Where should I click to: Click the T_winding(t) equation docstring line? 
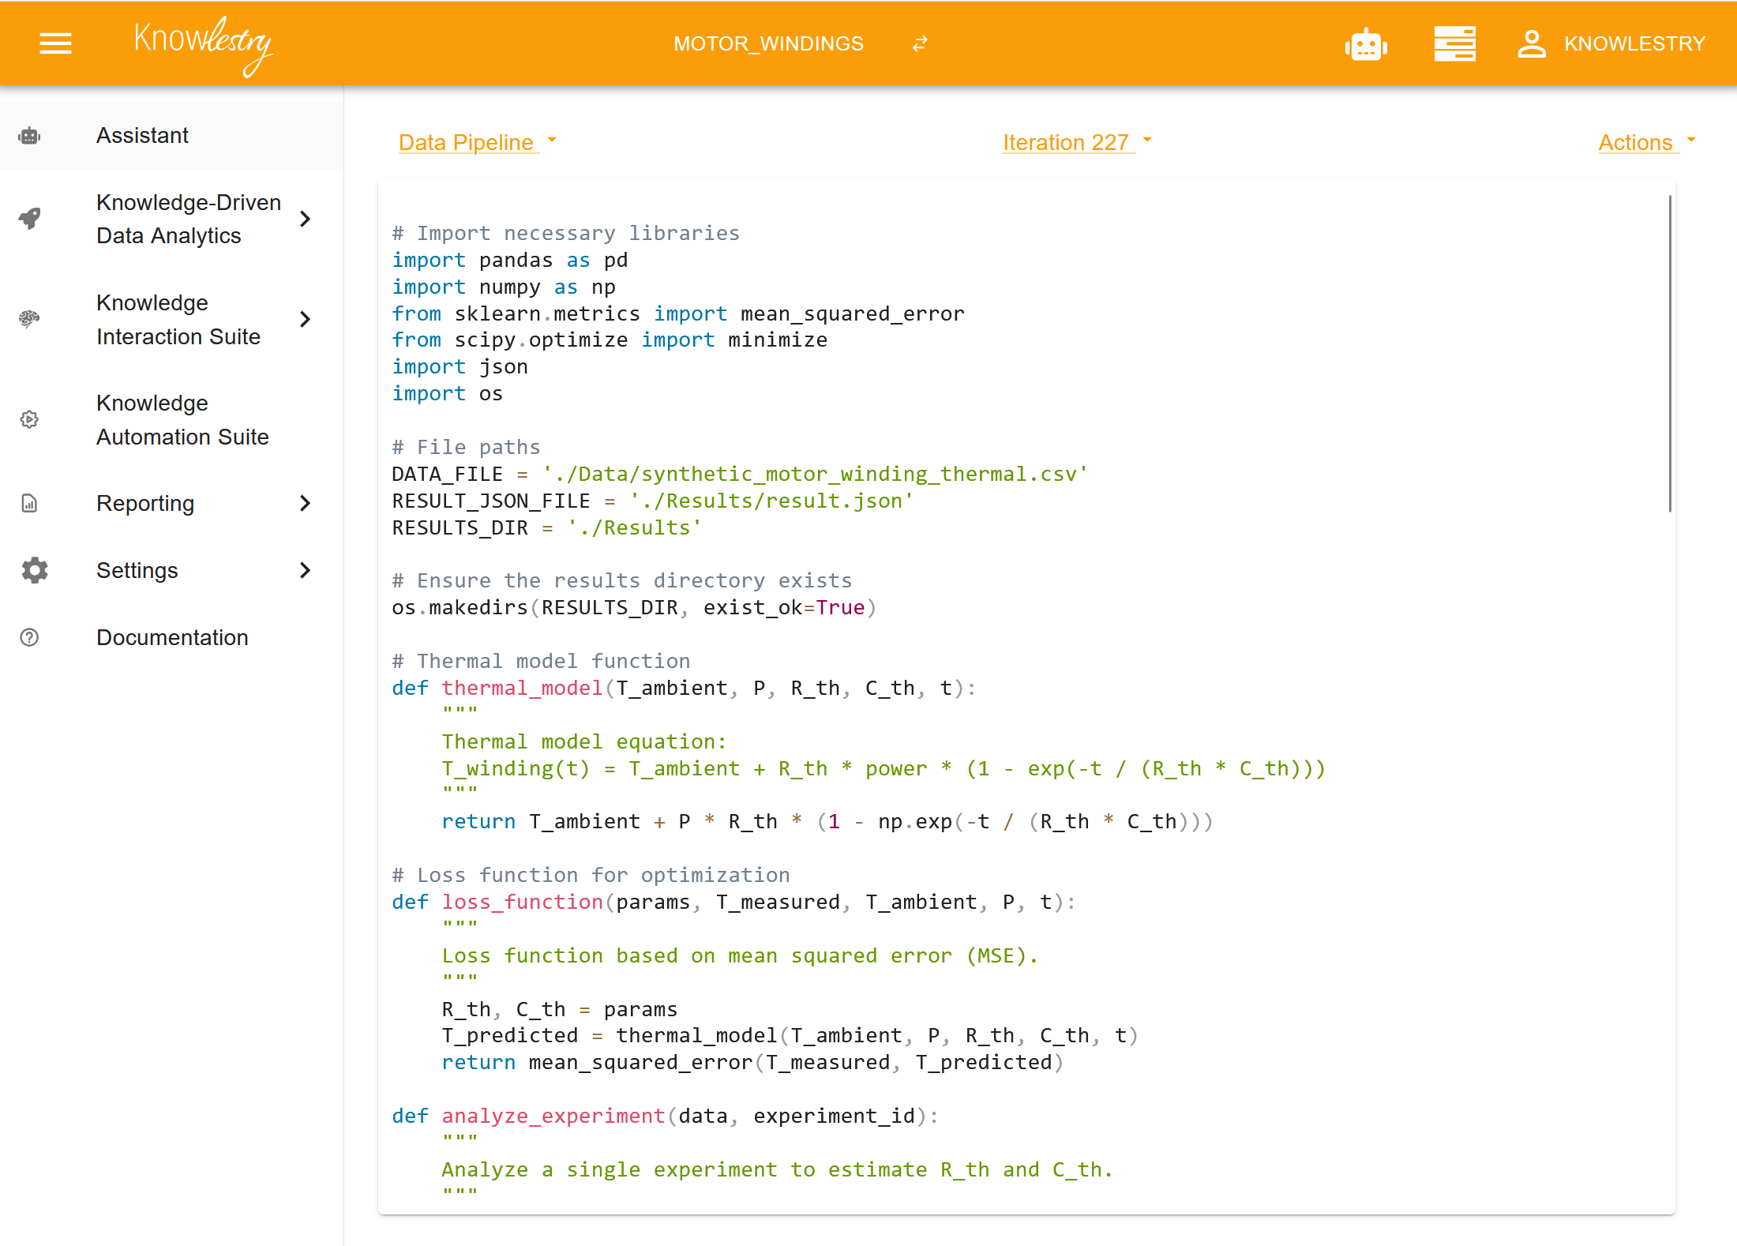[883, 768]
